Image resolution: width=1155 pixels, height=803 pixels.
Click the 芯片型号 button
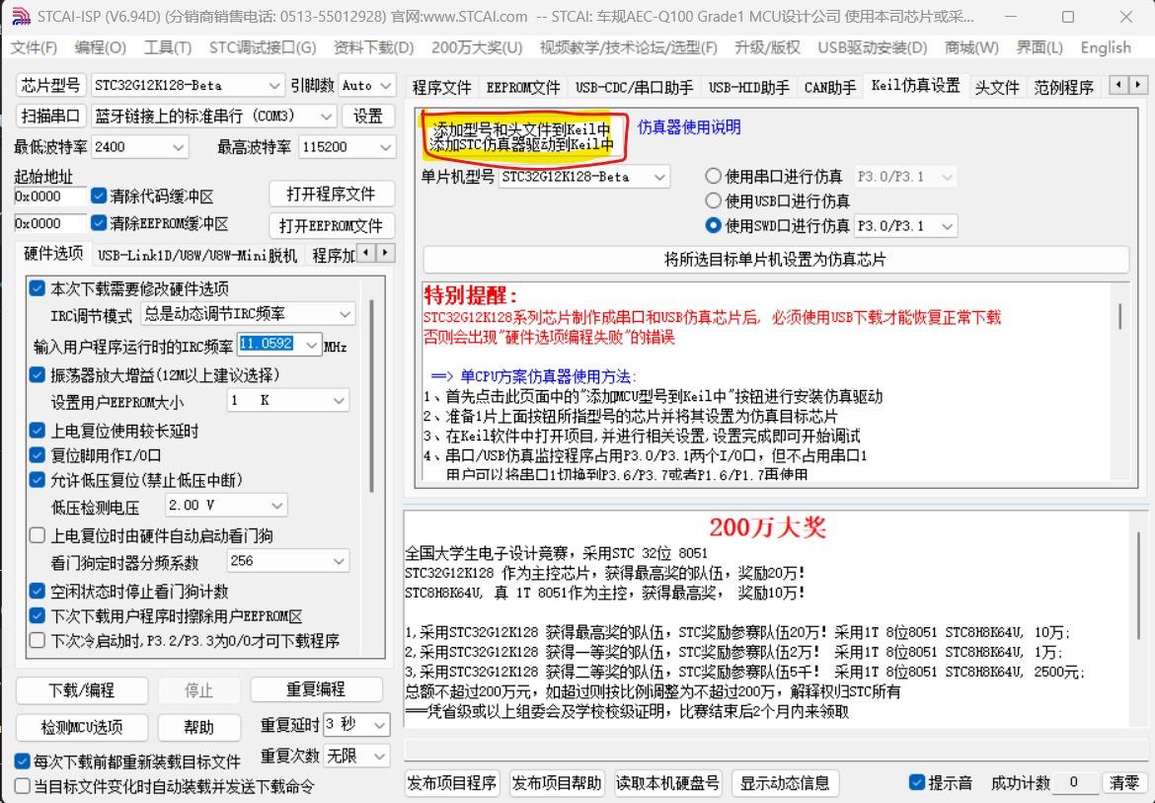tap(50, 85)
